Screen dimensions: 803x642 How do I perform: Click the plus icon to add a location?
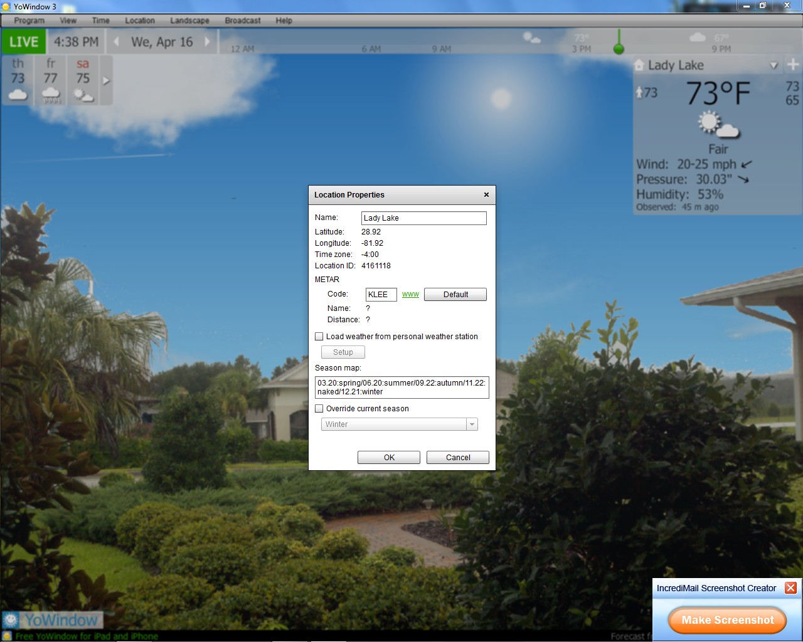793,65
